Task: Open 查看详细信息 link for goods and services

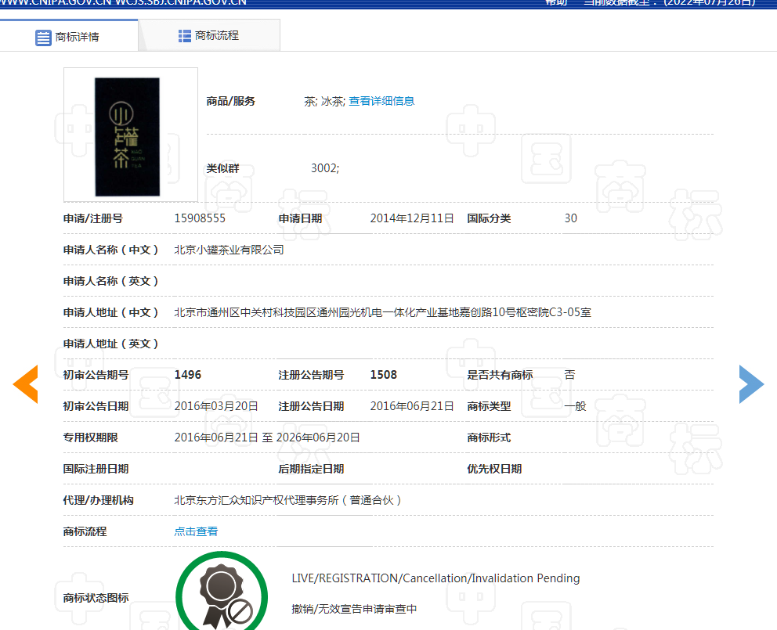Action: [x=381, y=101]
